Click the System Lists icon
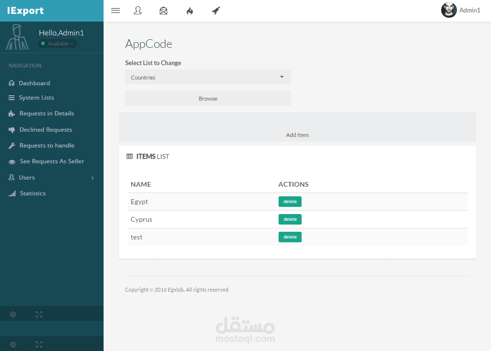The height and width of the screenshot is (351, 491). [x=12, y=98]
